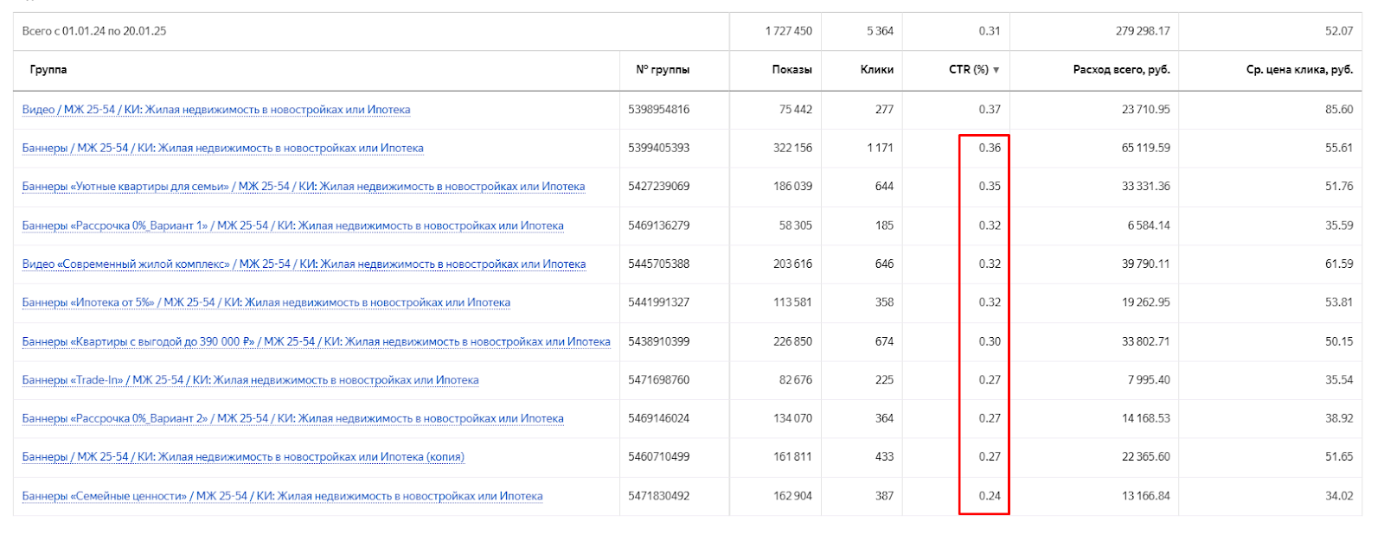This screenshot has height=534, width=1384.
Task: Open the "Современный жилой комплекс" video group
Action: coord(304,264)
